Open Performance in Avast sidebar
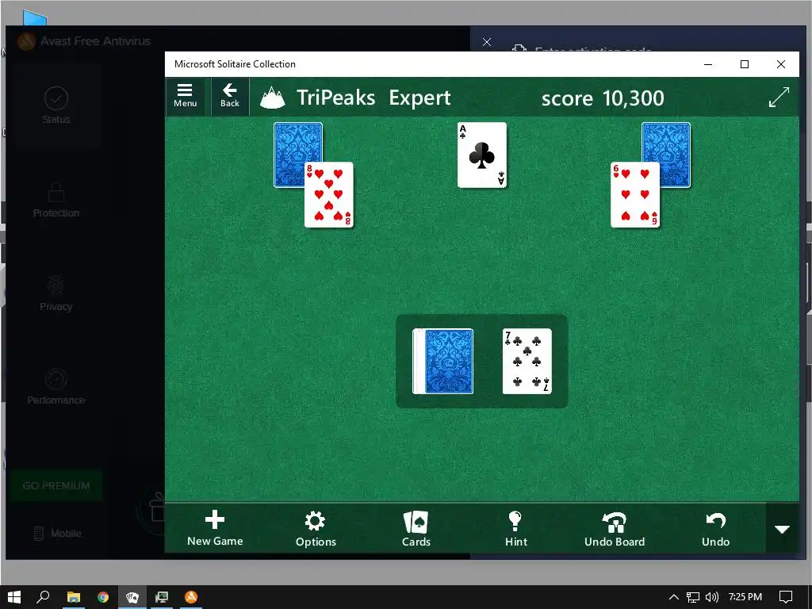Image resolution: width=812 pixels, height=609 pixels. [56, 387]
